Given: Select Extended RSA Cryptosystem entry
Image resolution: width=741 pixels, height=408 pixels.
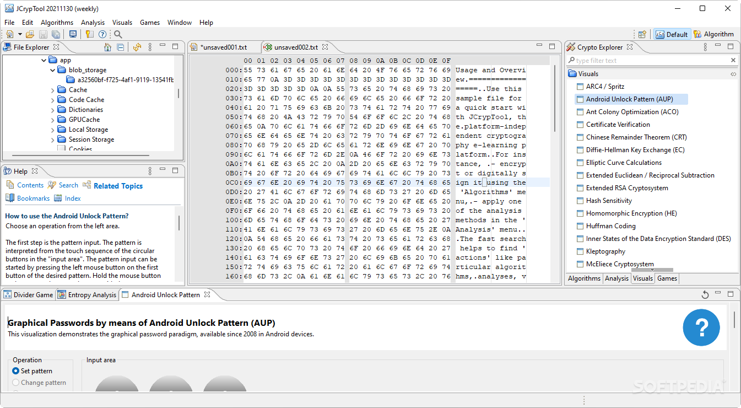Looking at the screenshot, I should pos(627,188).
